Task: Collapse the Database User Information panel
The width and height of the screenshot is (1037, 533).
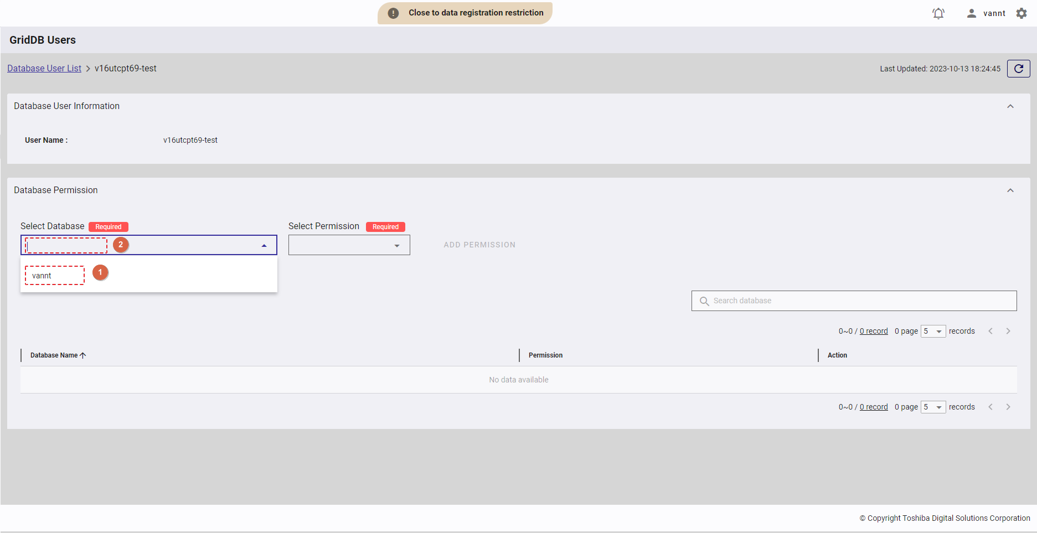Action: pyautogui.click(x=1010, y=106)
